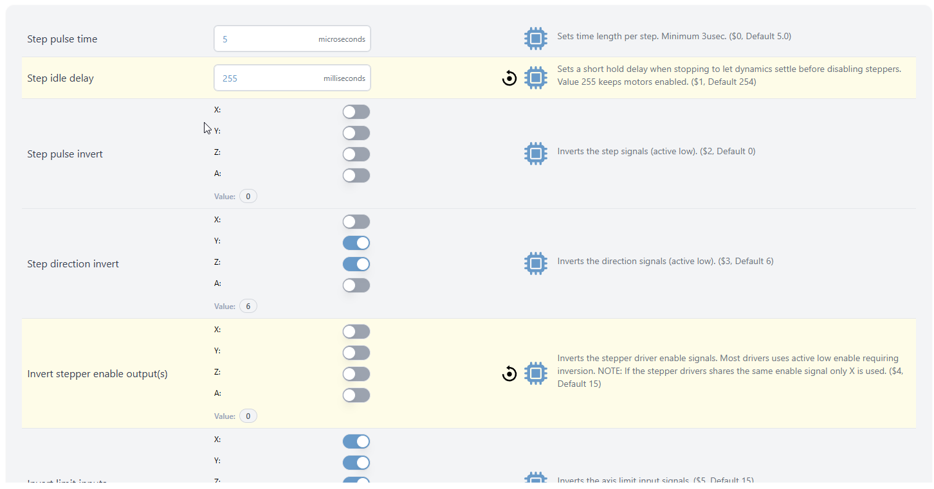This screenshot has height=489, width=934.
Task: Reset Invert stepper enable outputs using restore icon
Action: 509,373
